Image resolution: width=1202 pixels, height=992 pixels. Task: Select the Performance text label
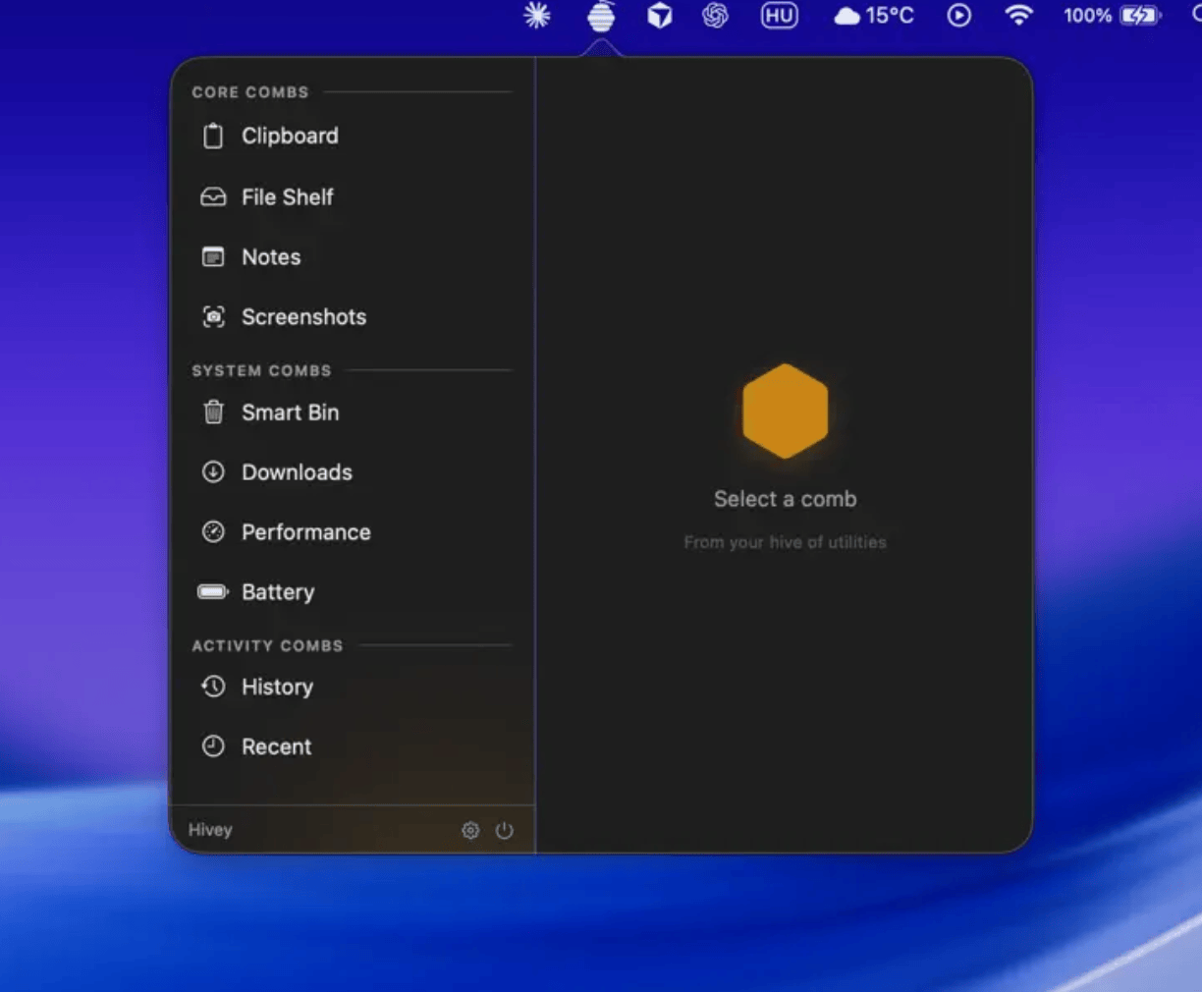coord(306,531)
